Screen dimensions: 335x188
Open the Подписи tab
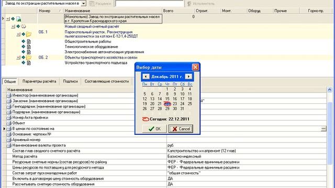coord(70,81)
